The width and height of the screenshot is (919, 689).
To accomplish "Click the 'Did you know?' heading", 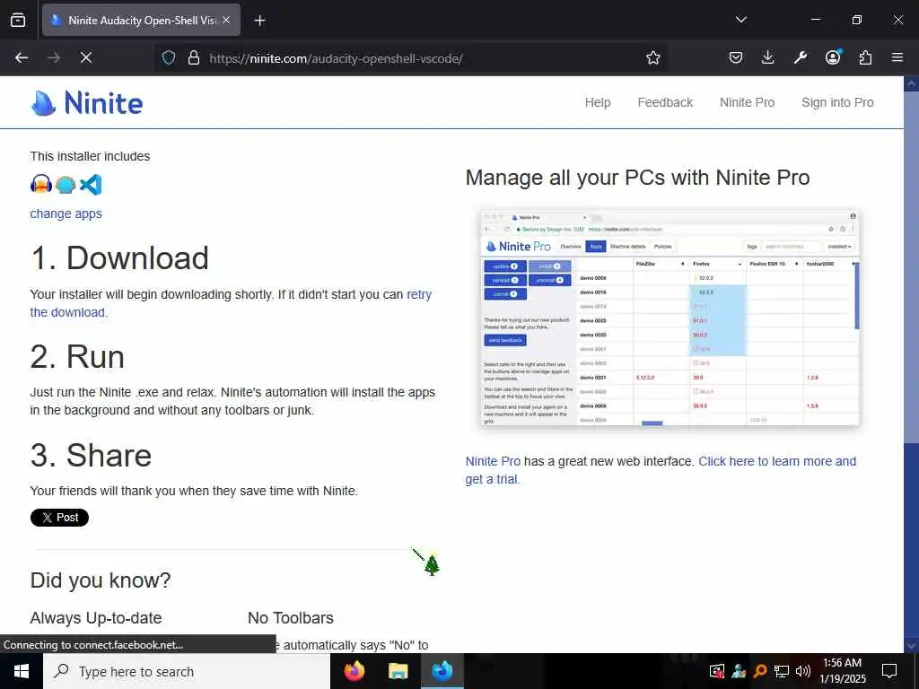I will (x=101, y=580).
